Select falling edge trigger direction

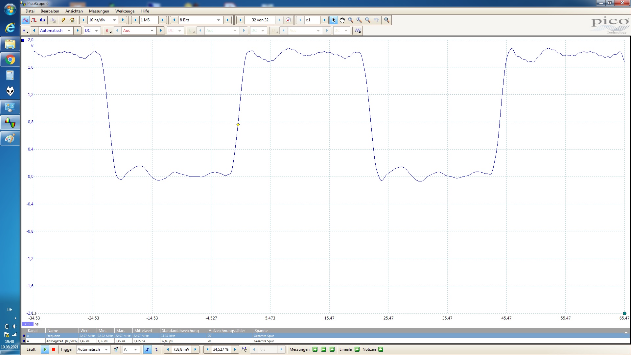[x=156, y=349]
